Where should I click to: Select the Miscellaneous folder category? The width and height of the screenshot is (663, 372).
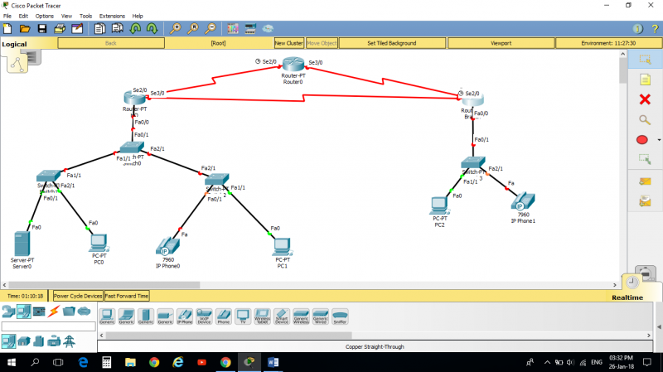(x=69, y=312)
